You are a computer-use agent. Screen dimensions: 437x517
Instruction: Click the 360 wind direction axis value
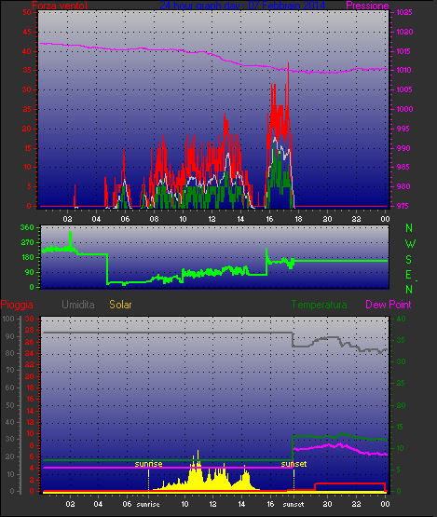[x=27, y=227]
